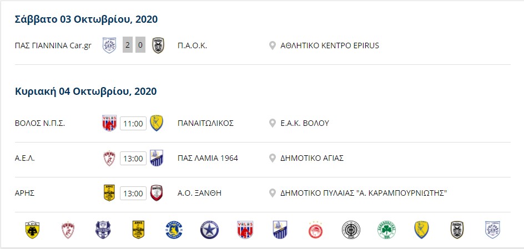Click location pin next to Ε.Α.Κ. ΒΟΛΟΥ

273,123
